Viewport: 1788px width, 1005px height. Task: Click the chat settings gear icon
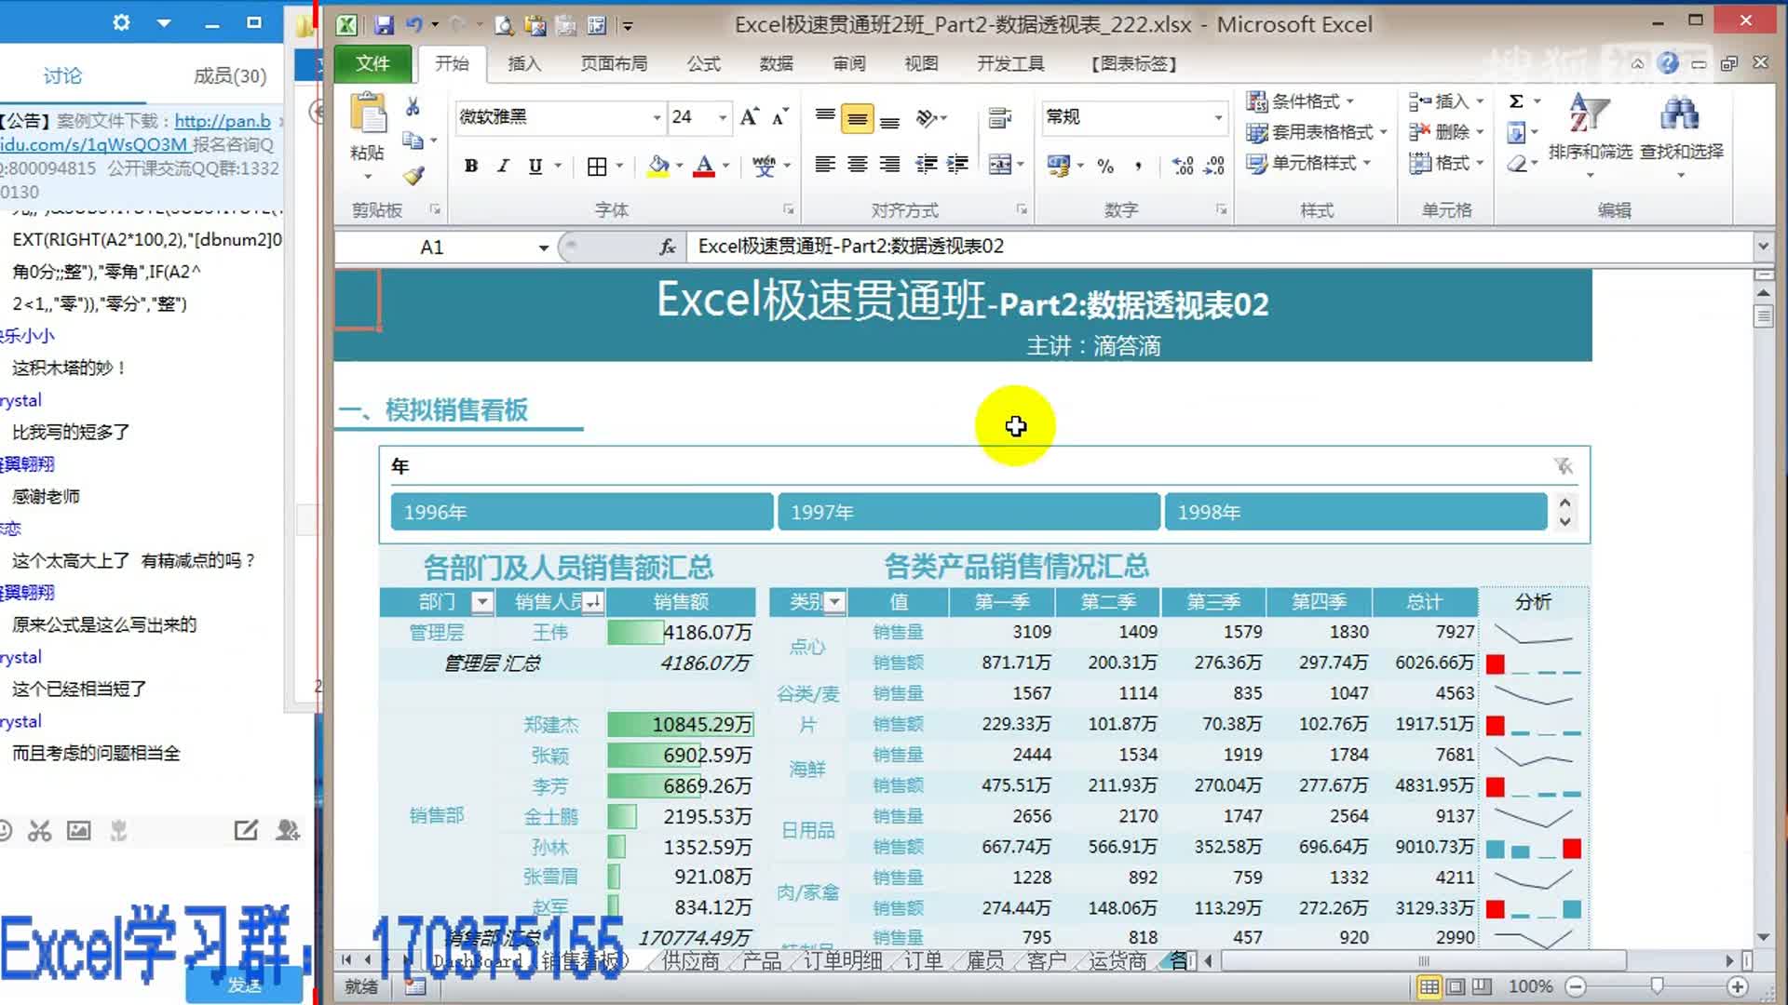pyautogui.click(x=121, y=22)
